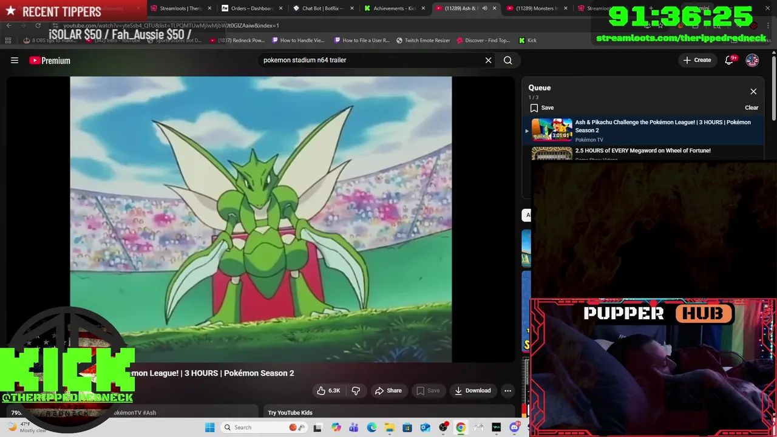Open the YouTube guide hamburger menu
777x437 pixels.
click(x=15, y=60)
